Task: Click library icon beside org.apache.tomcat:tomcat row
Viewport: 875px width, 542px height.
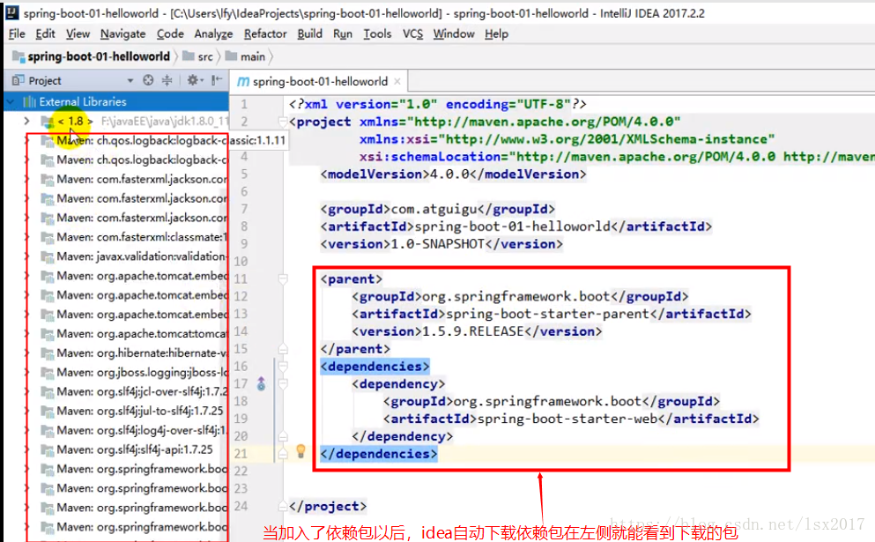Action: coord(48,334)
